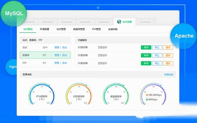Click 管理 link in the 数据库 row
This screenshot has height=123, width=197.
coord(57,55)
